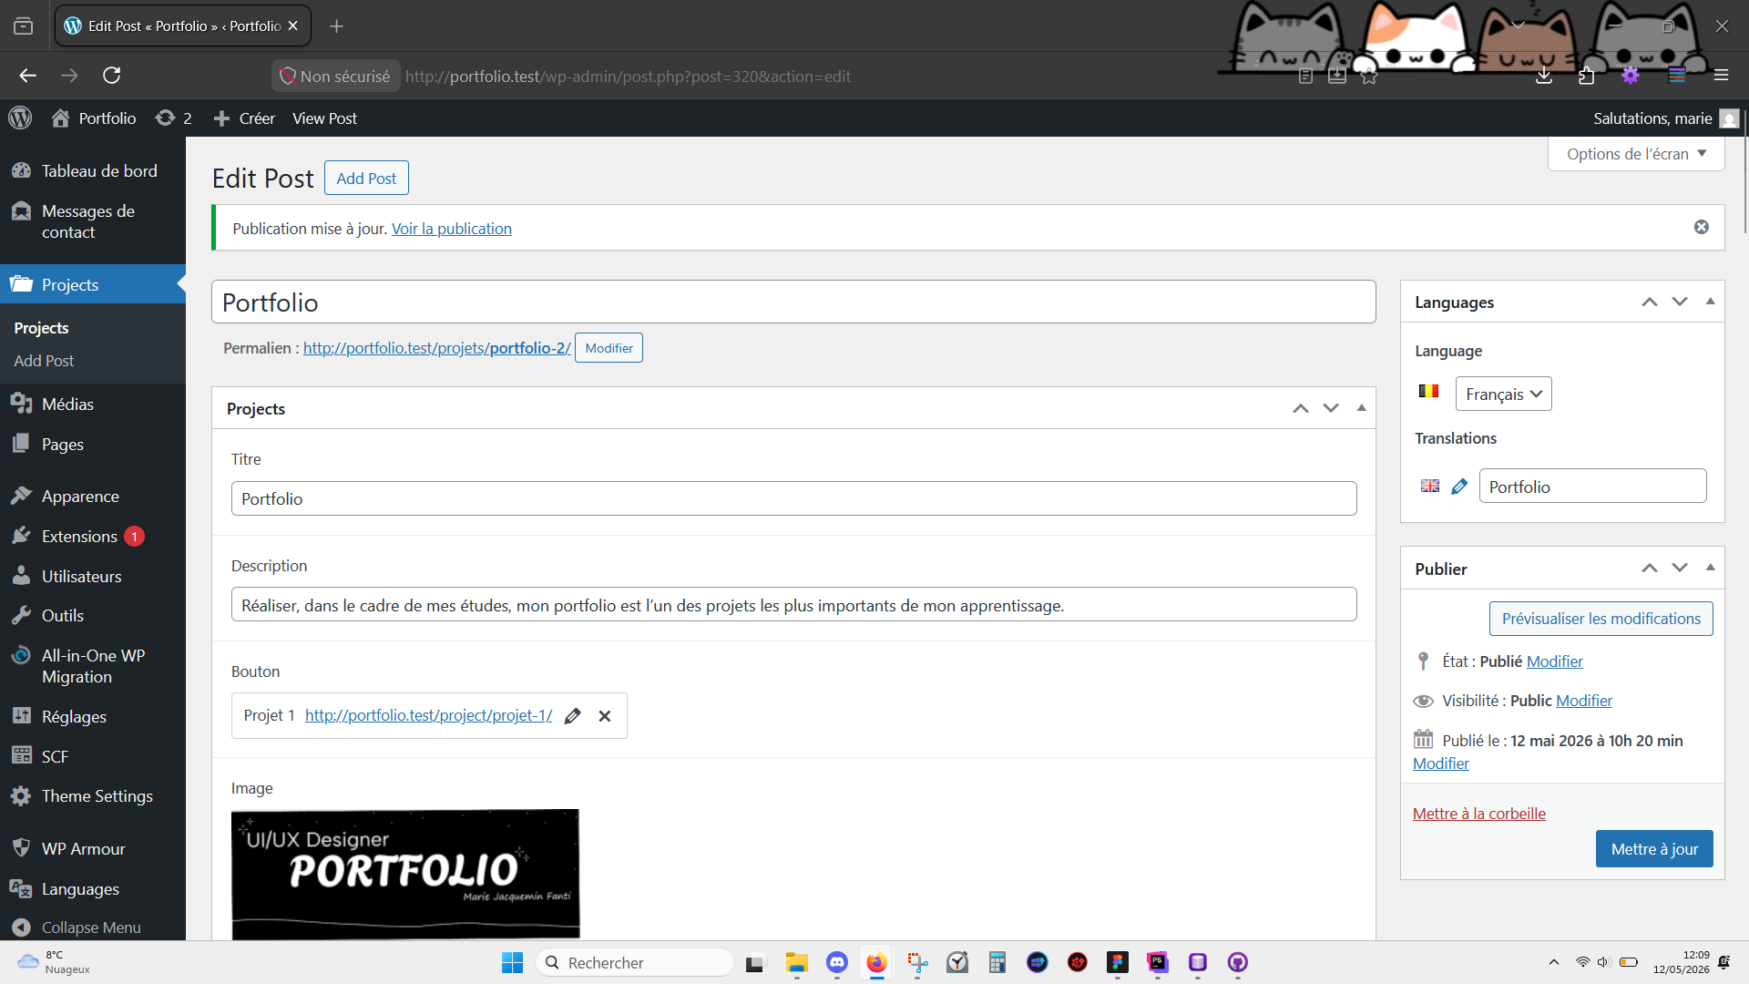
Task: Remove the Projet 1 button link
Action: 605,716
